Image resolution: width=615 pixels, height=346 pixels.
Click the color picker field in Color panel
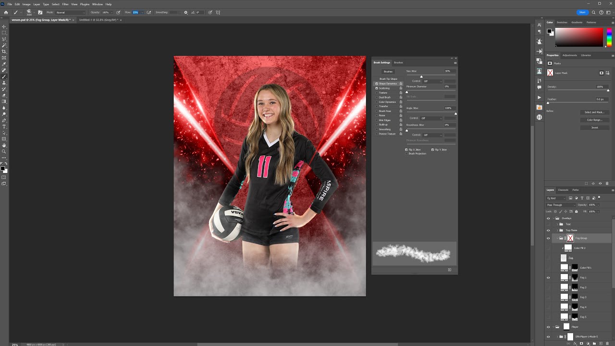pos(579,37)
